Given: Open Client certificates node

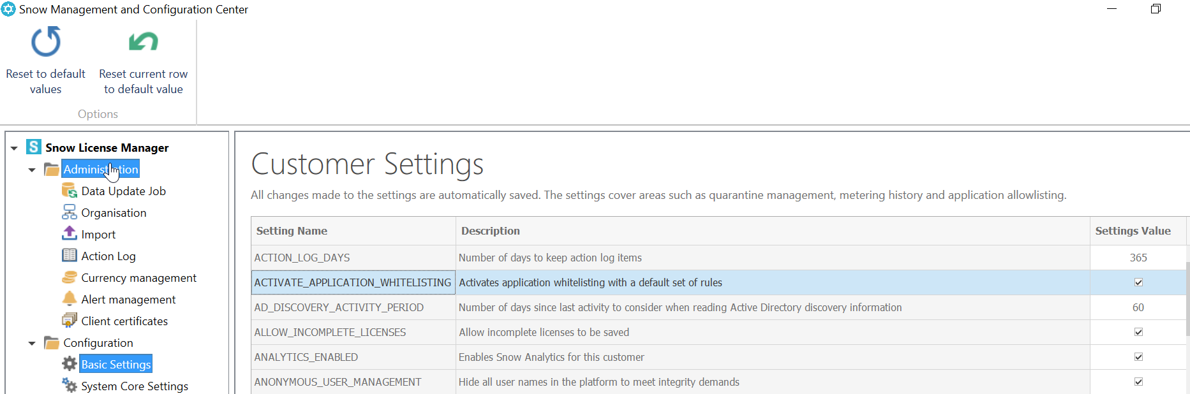Looking at the screenshot, I should [124, 321].
